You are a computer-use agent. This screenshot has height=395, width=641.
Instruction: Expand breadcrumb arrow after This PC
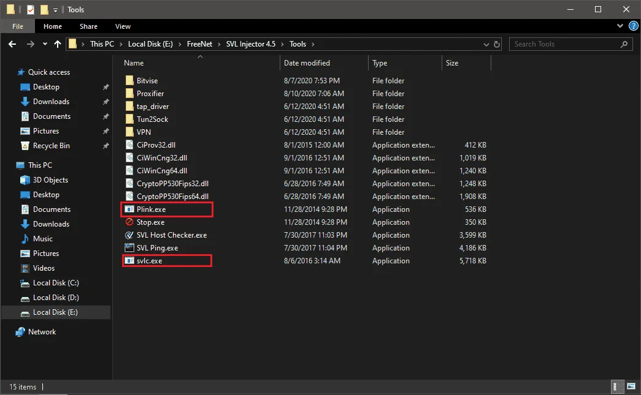click(121, 44)
